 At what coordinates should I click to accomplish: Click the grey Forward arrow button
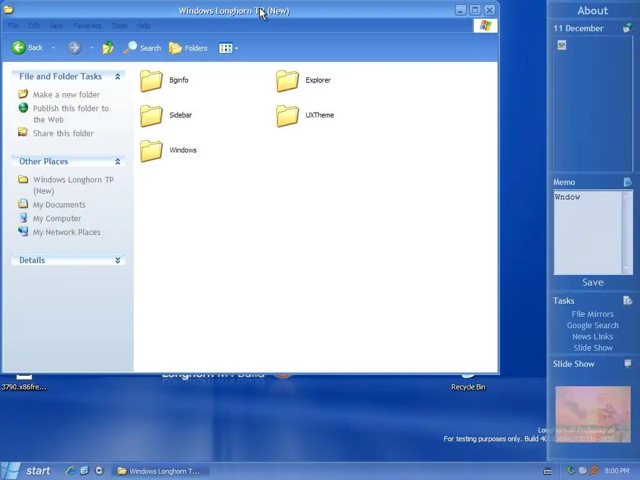(x=74, y=47)
